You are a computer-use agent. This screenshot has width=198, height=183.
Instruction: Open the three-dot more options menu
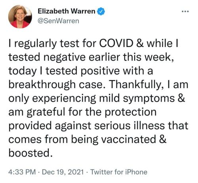(185, 11)
